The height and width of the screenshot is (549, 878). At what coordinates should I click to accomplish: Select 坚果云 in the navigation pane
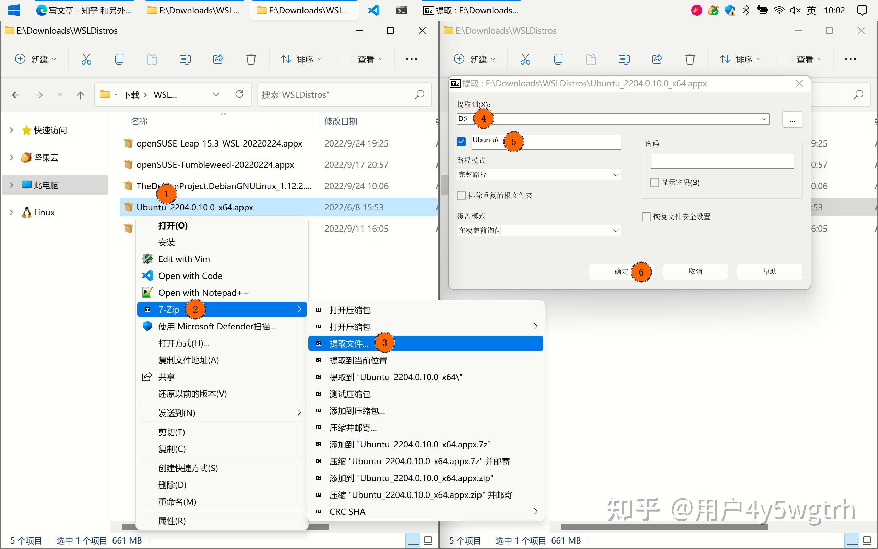pyautogui.click(x=46, y=157)
